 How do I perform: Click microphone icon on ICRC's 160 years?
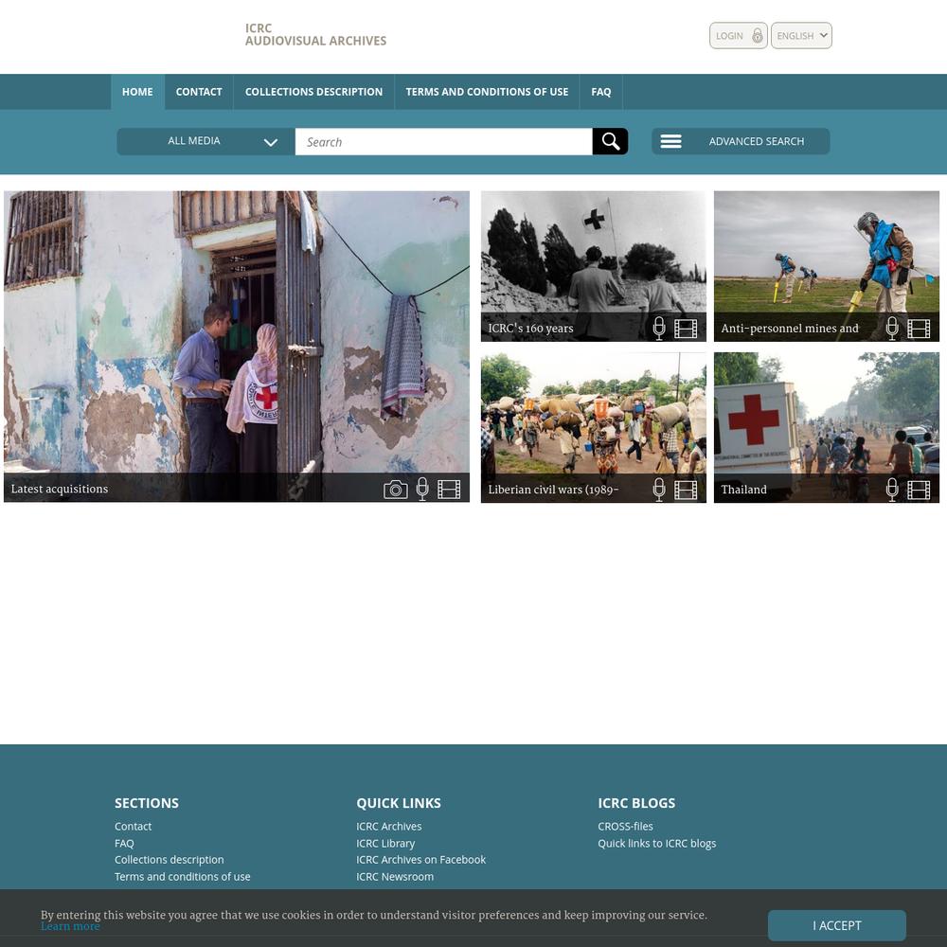point(659,329)
